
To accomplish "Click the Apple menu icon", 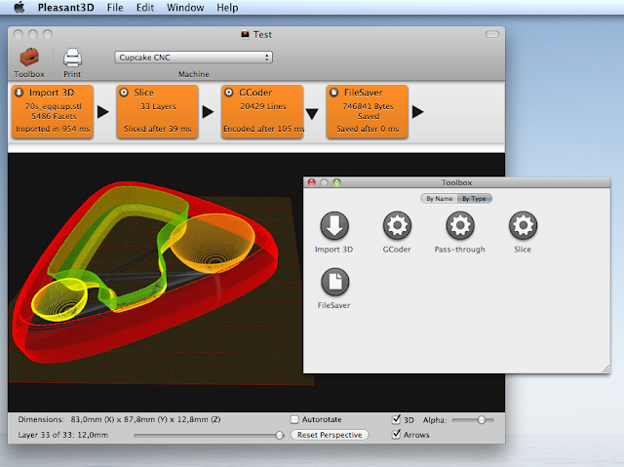I will 18,8.
